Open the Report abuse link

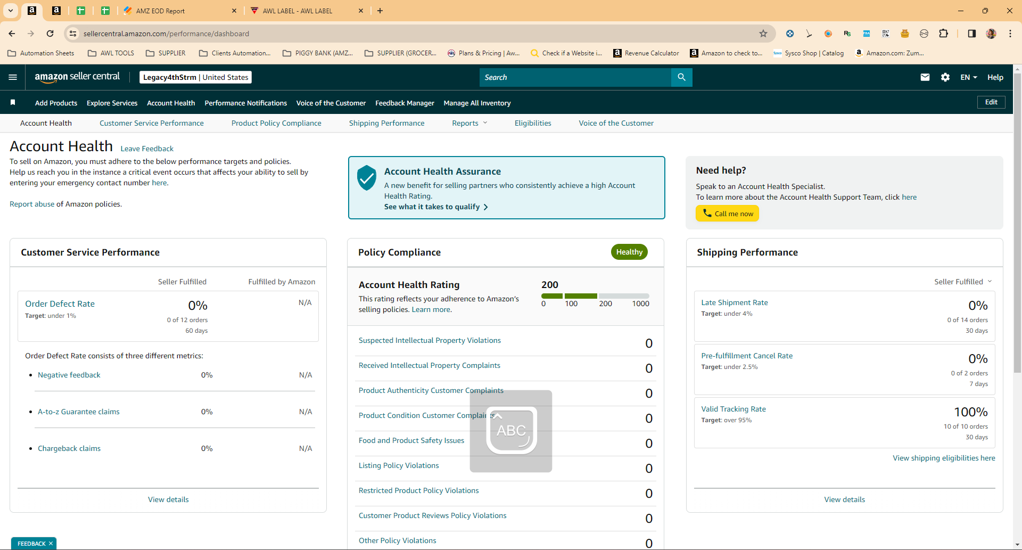[x=32, y=204]
